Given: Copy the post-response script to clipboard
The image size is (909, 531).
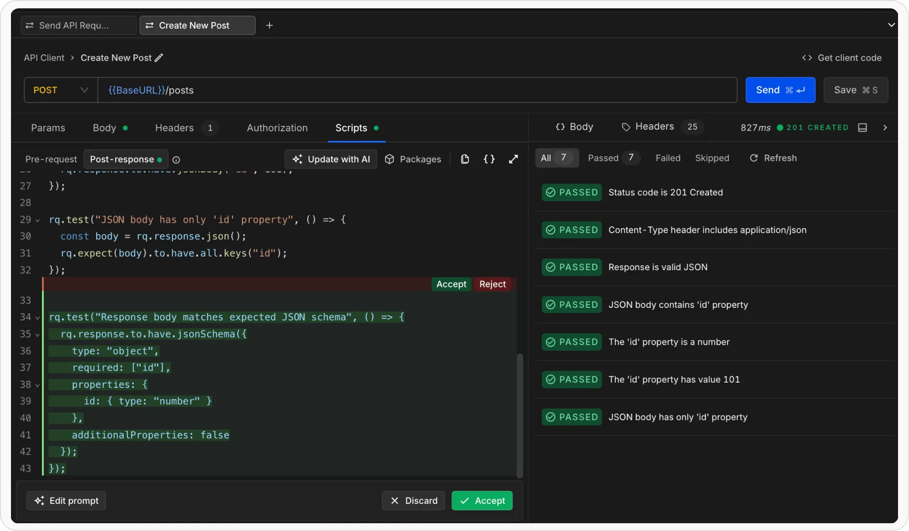Looking at the screenshot, I should [464, 159].
